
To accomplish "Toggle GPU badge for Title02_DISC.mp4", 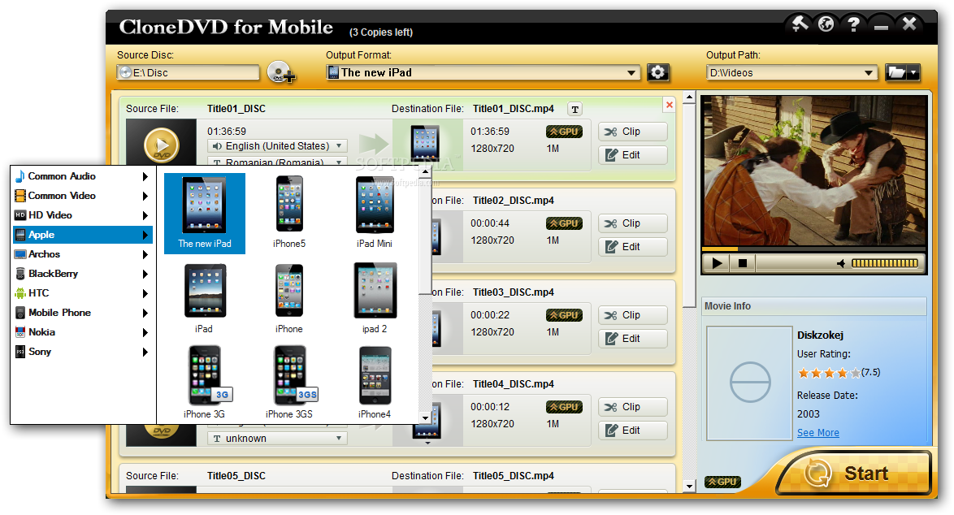I will point(564,223).
